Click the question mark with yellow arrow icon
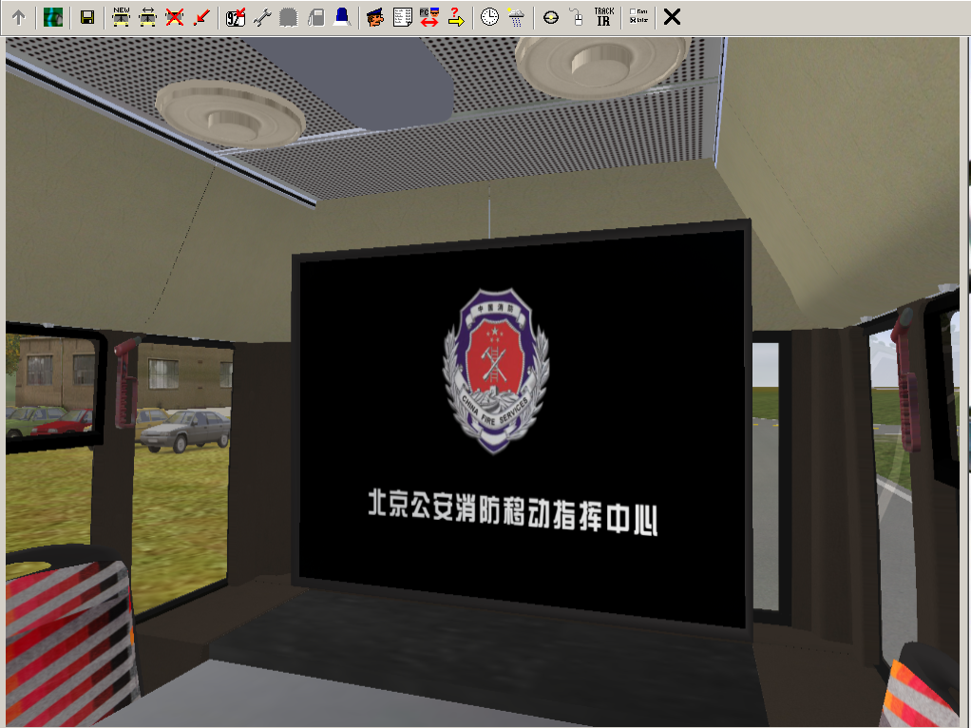 (x=456, y=17)
